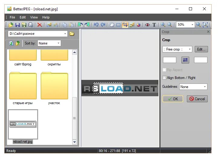The image size is (218, 161).
Task: Rotate image left icon
Action: [x=80, y=25]
